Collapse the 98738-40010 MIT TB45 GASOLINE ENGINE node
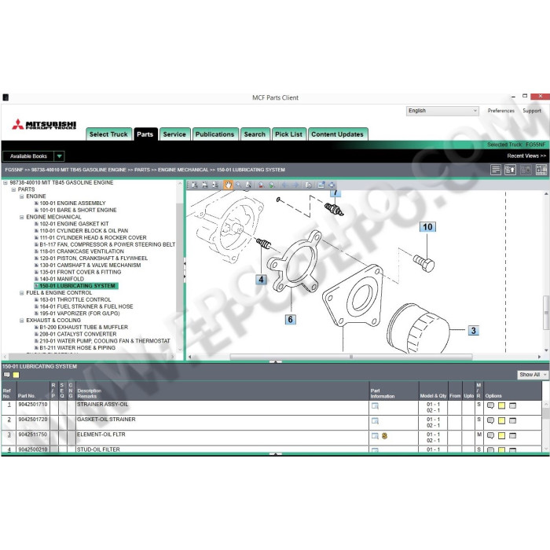This screenshot has width=550, height=550. click(5, 183)
